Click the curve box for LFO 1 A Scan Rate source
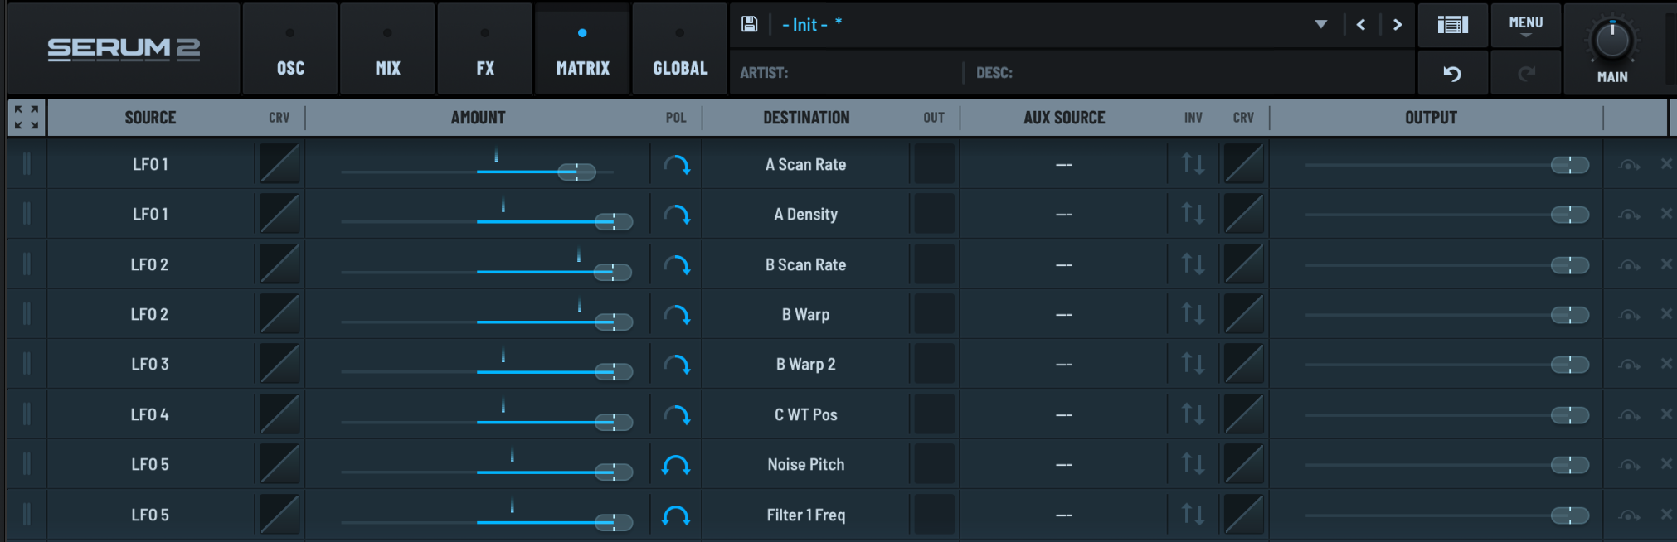 point(279,164)
